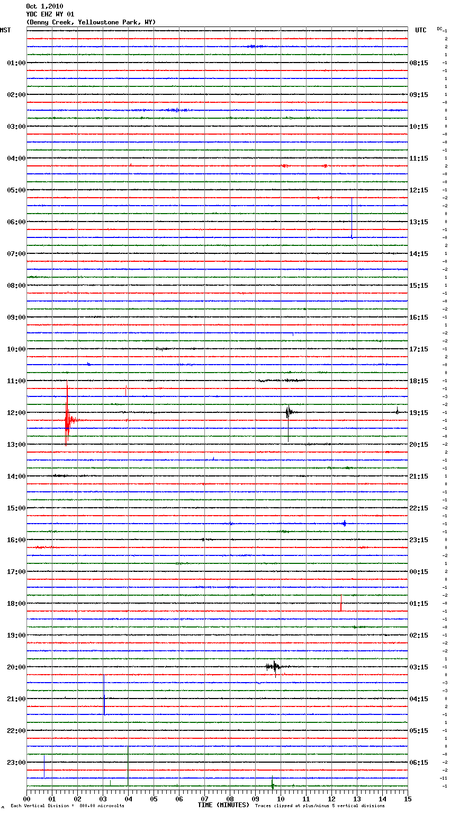Click the UTC time label '11:15'
The width and height of the screenshot is (450, 813).
point(419,158)
